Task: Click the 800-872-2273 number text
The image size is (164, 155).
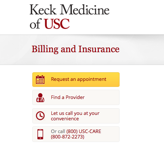Action: [67, 137]
